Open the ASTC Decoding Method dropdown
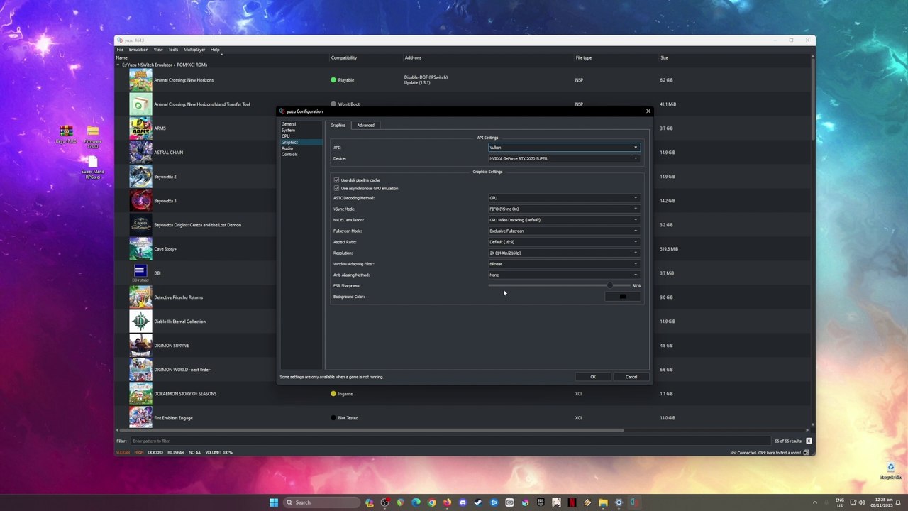Screen dimensions: 908x511 [564, 198]
